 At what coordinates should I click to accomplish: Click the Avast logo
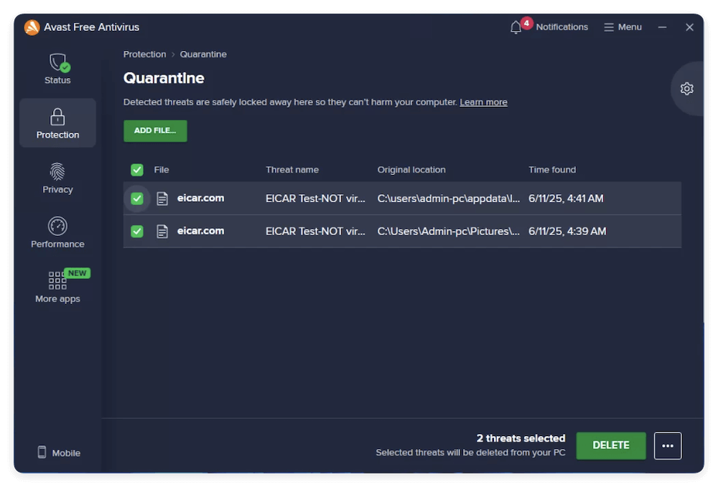click(x=31, y=27)
